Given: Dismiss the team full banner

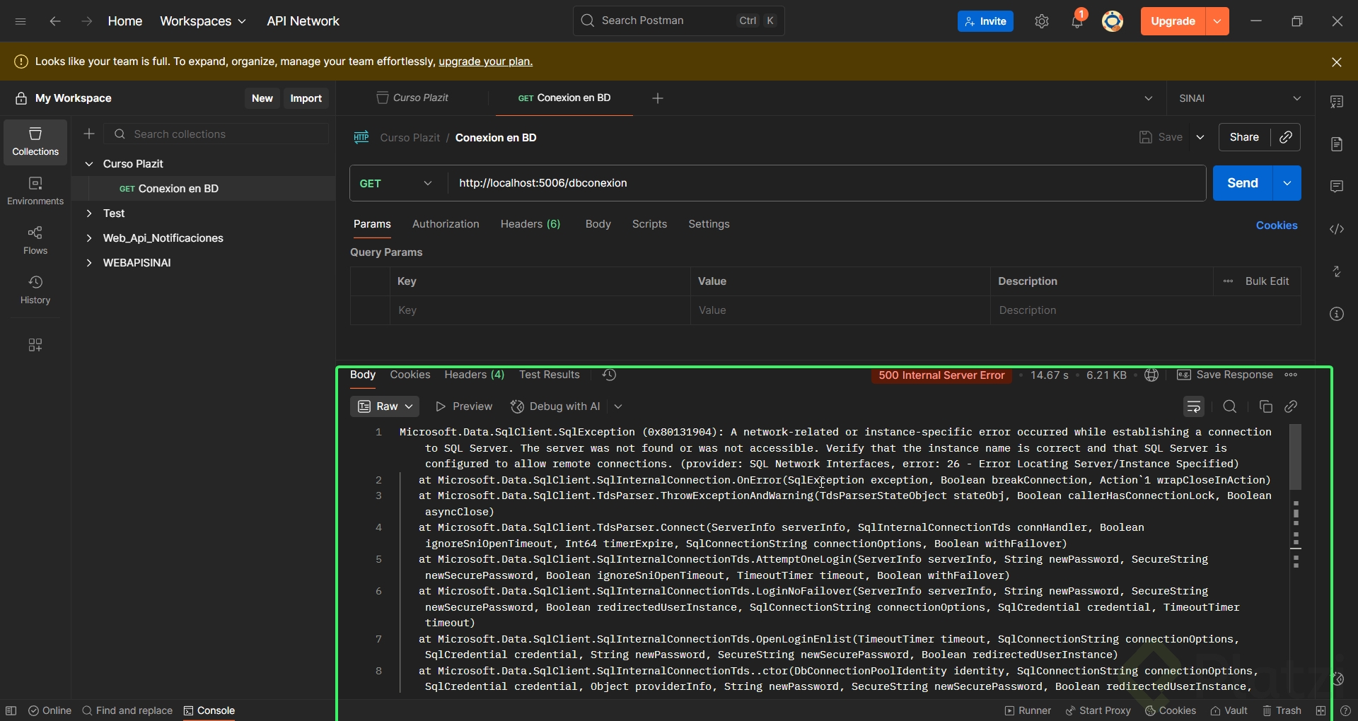Looking at the screenshot, I should 1337,62.
